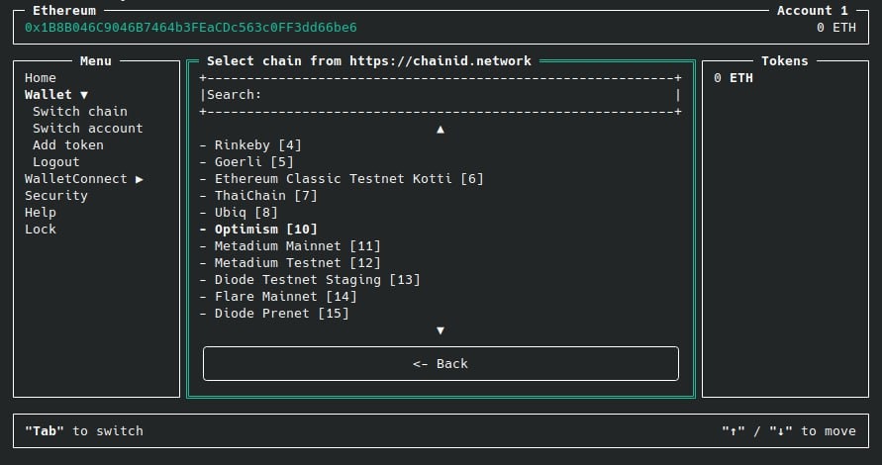The height and width of the screenshot is (465, 882).
Task: Select ETH token in Tokens panel
Action: click(x=734, y=77)
